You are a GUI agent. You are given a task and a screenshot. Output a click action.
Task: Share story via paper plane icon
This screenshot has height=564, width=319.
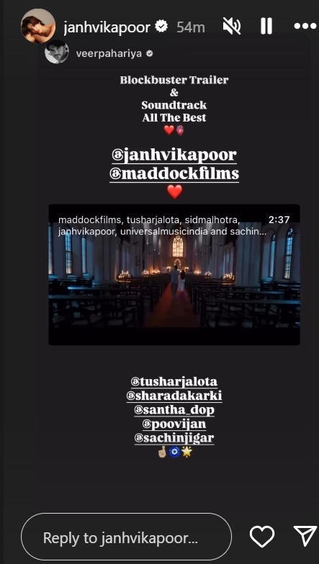[305, 536]
